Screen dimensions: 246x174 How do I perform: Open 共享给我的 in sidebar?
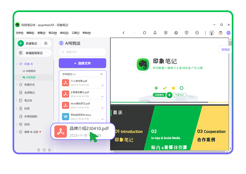click(x=31, y=116)
